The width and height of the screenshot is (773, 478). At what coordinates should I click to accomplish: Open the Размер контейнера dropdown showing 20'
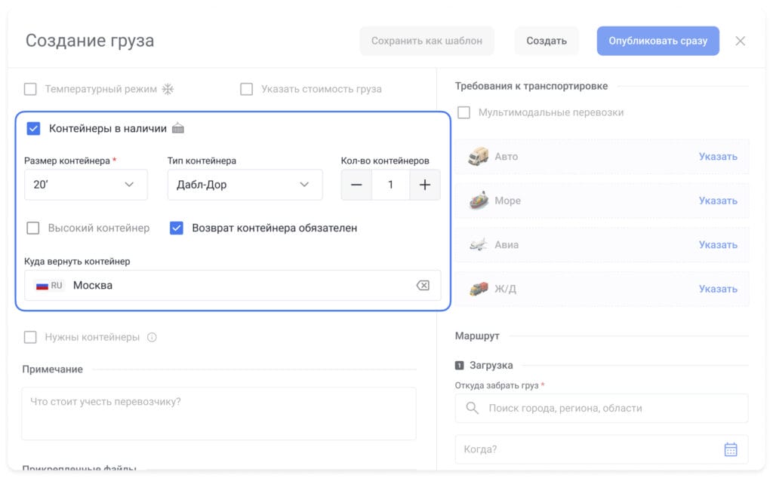[x=86, y=185]
